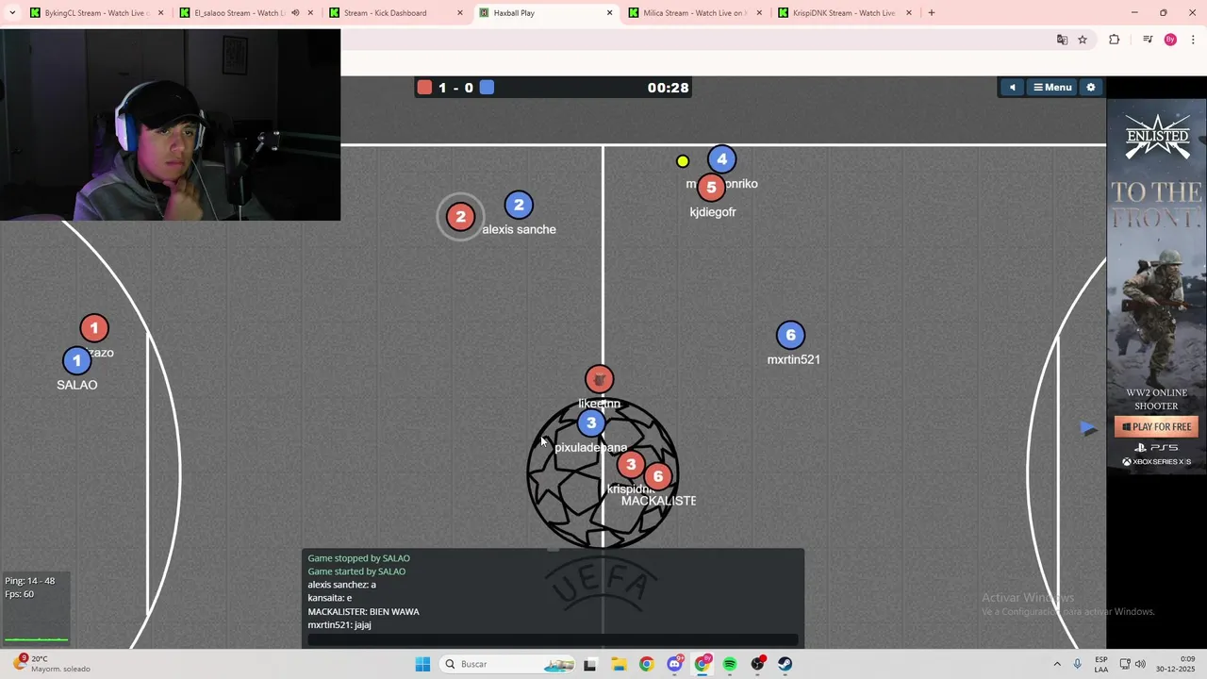The width and height of the screenshot is (1207, 679).
Task: Click blue player 1 SALAO
Action: 77,360
